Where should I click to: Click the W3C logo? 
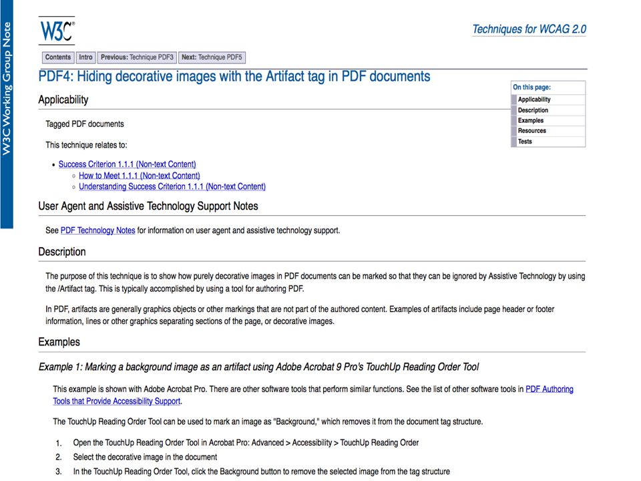point(57,31)
